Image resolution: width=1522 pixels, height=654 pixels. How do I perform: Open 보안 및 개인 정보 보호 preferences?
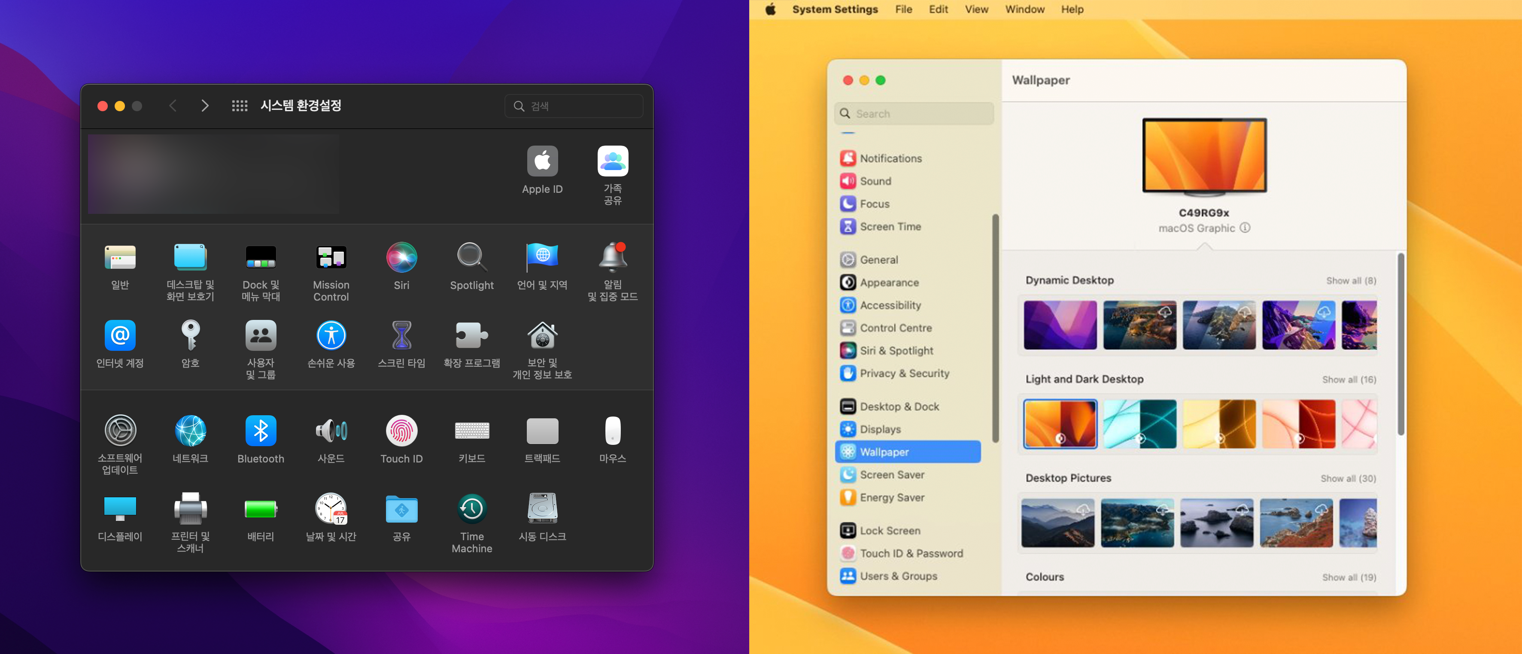(542, 335)
